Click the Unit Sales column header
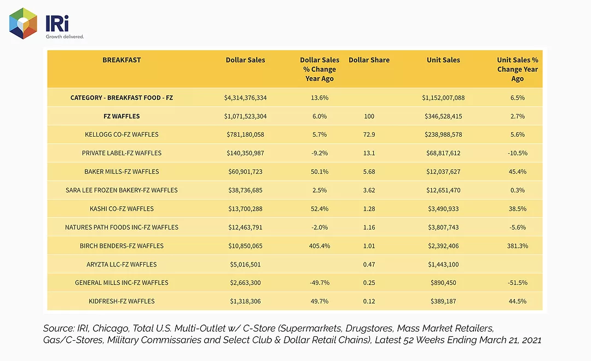The height and width of the screenshot is (361, 591). [x=443, y=60]
